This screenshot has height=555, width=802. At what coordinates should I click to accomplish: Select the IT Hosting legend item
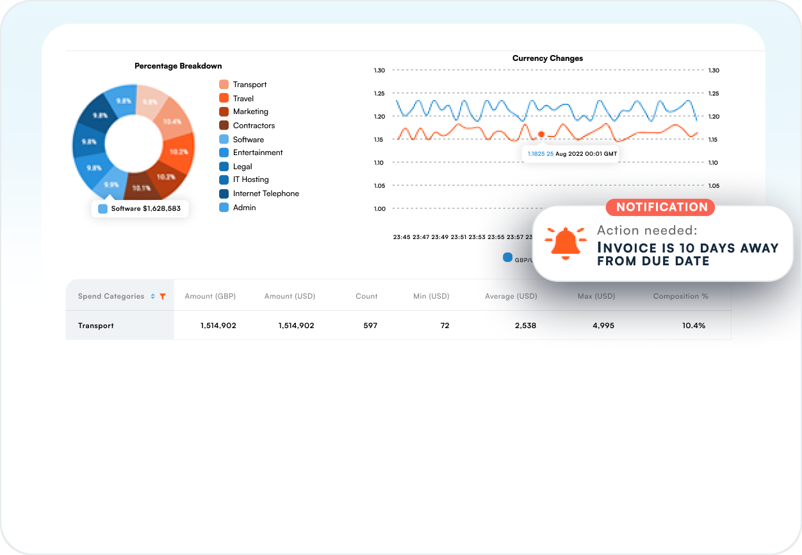[244, 179]
